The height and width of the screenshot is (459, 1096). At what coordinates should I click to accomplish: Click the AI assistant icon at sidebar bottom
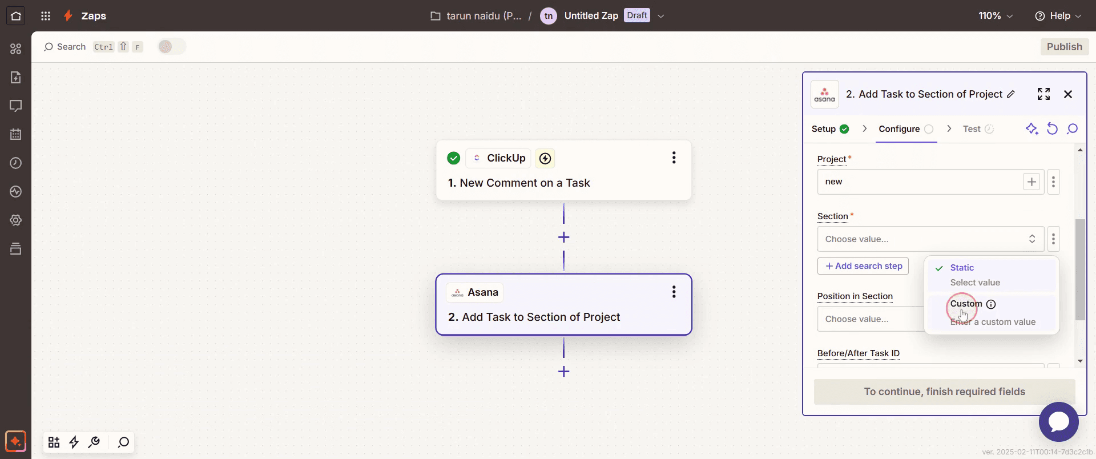tap(16, 441)
